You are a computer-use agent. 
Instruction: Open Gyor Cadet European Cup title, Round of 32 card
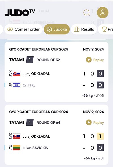pos(38,49)
